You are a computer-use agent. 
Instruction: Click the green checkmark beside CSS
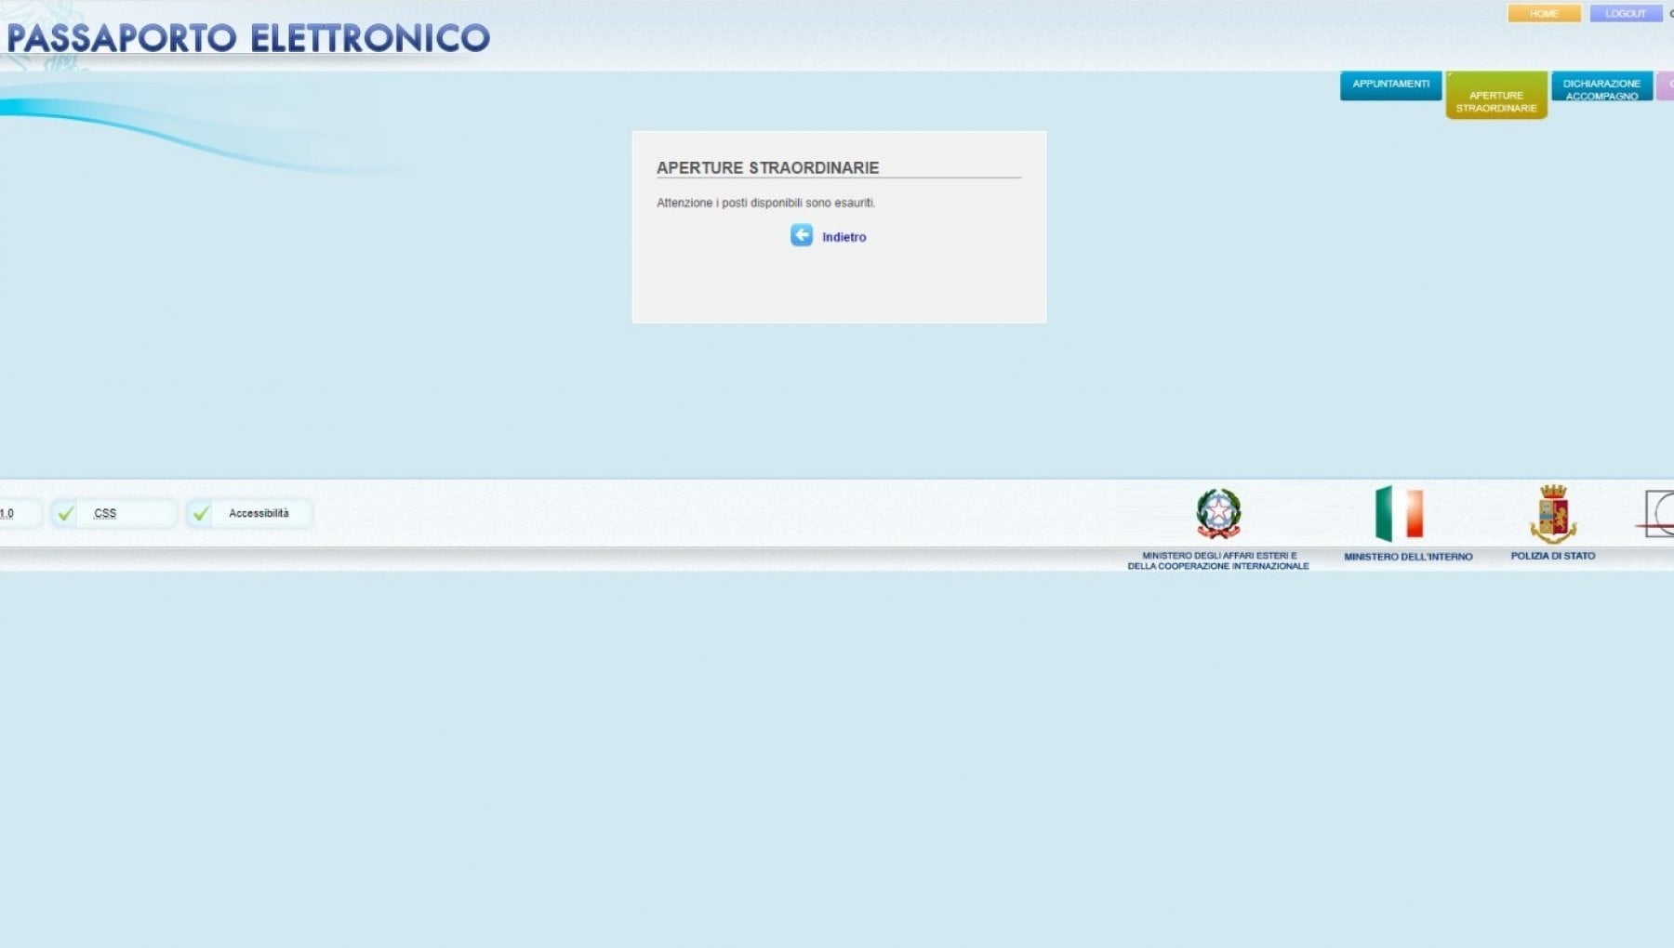click(x=66, y=513)
